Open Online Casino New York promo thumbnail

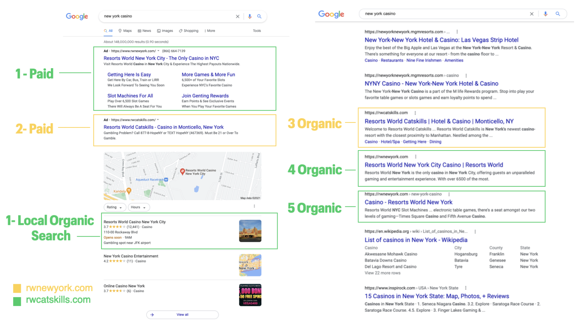coord(250,295)
